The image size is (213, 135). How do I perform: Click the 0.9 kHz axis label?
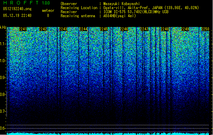pos(3,78)
